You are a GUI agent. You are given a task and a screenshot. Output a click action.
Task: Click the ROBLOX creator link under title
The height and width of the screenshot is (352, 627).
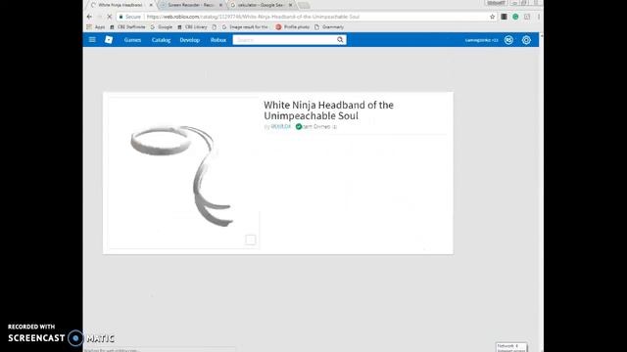click(281, 126)
